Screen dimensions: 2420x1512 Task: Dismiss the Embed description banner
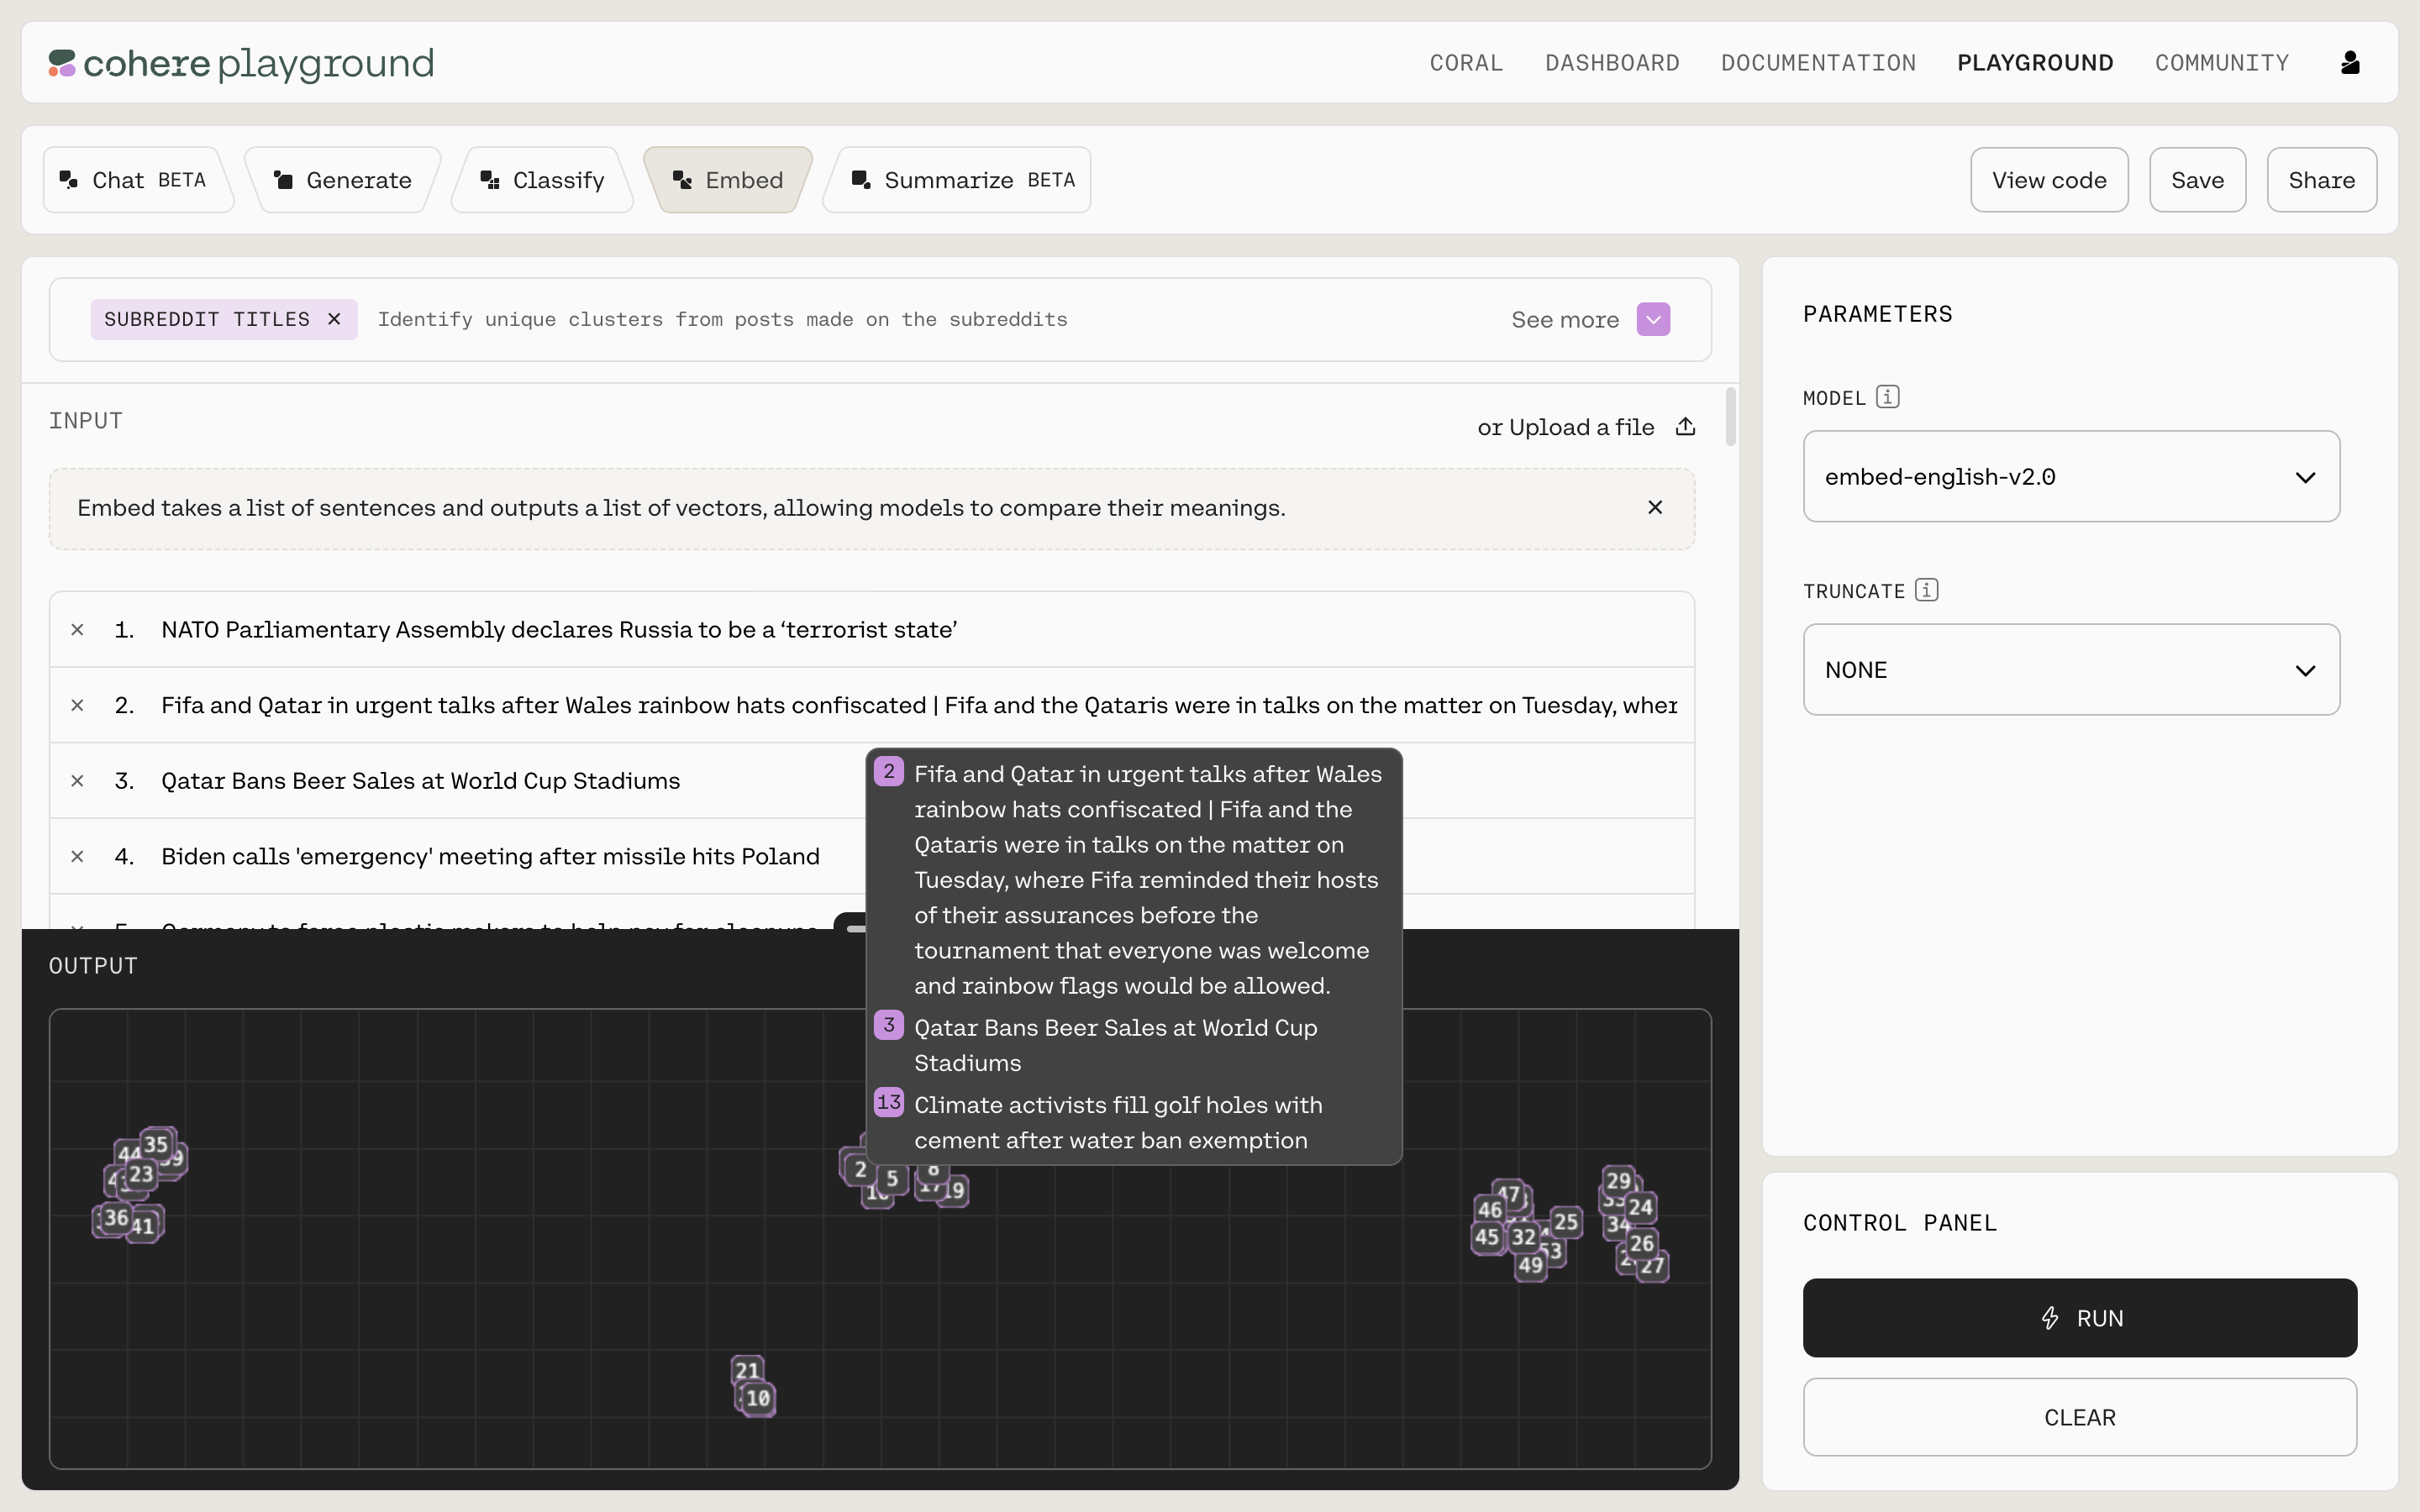(x=1655, y=508)
